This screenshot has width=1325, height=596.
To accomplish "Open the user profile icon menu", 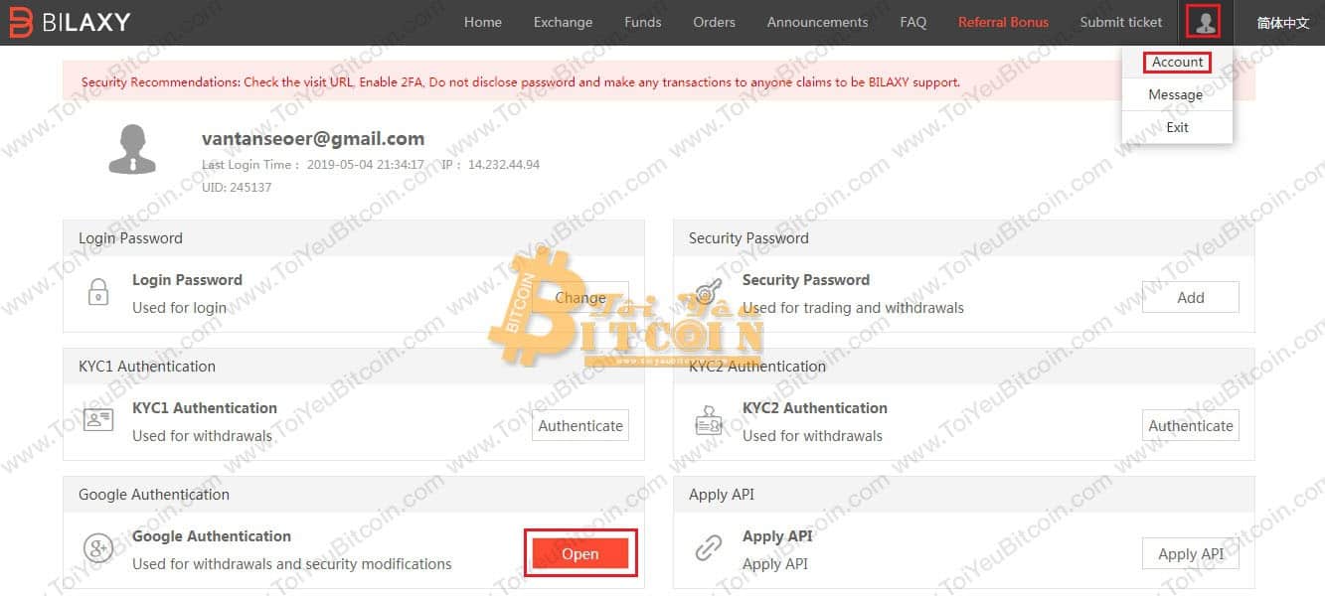I will (x=1205, y=22).
